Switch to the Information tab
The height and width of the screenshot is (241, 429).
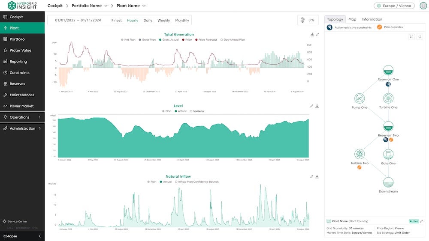tap(372, 19)
